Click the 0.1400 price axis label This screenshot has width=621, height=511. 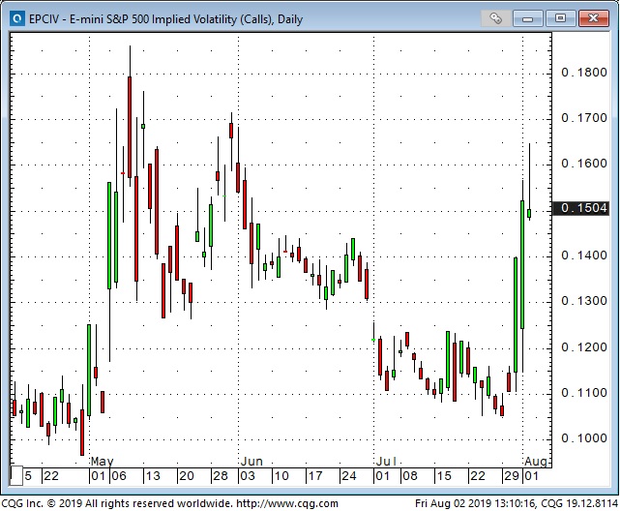[584, 255]
